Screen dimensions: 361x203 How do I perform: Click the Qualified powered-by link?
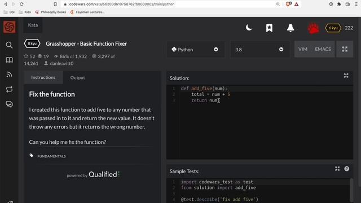[93, 174]
